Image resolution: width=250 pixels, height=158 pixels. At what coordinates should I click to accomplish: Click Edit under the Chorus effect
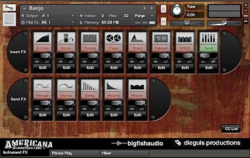coord(66,115)
